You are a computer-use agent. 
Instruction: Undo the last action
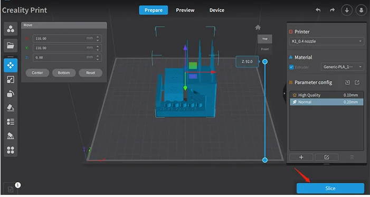[x=318, y=10]
